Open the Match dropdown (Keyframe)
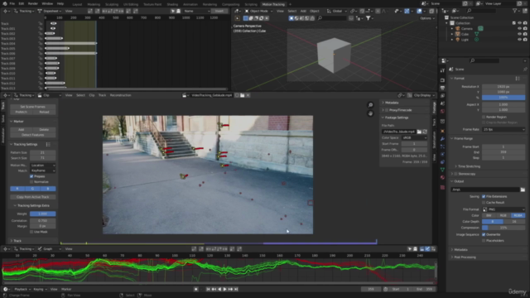The width and height of the screenshot is (530, 298). (x=43, y=171)
